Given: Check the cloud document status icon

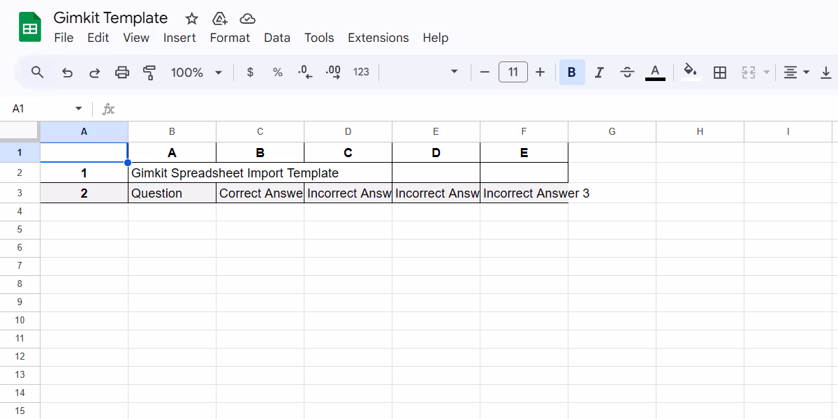Looking at the screenshot, I should pyautogui.click(x=247, y=19).
